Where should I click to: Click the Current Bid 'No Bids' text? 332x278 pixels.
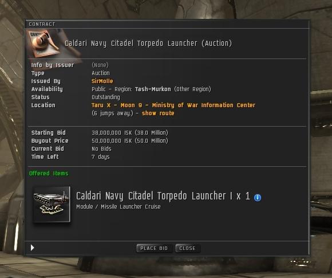101,149
